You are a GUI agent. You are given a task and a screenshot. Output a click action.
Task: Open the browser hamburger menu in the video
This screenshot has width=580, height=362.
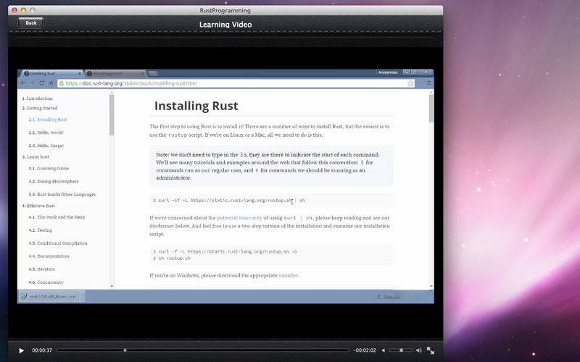(429, 83)
